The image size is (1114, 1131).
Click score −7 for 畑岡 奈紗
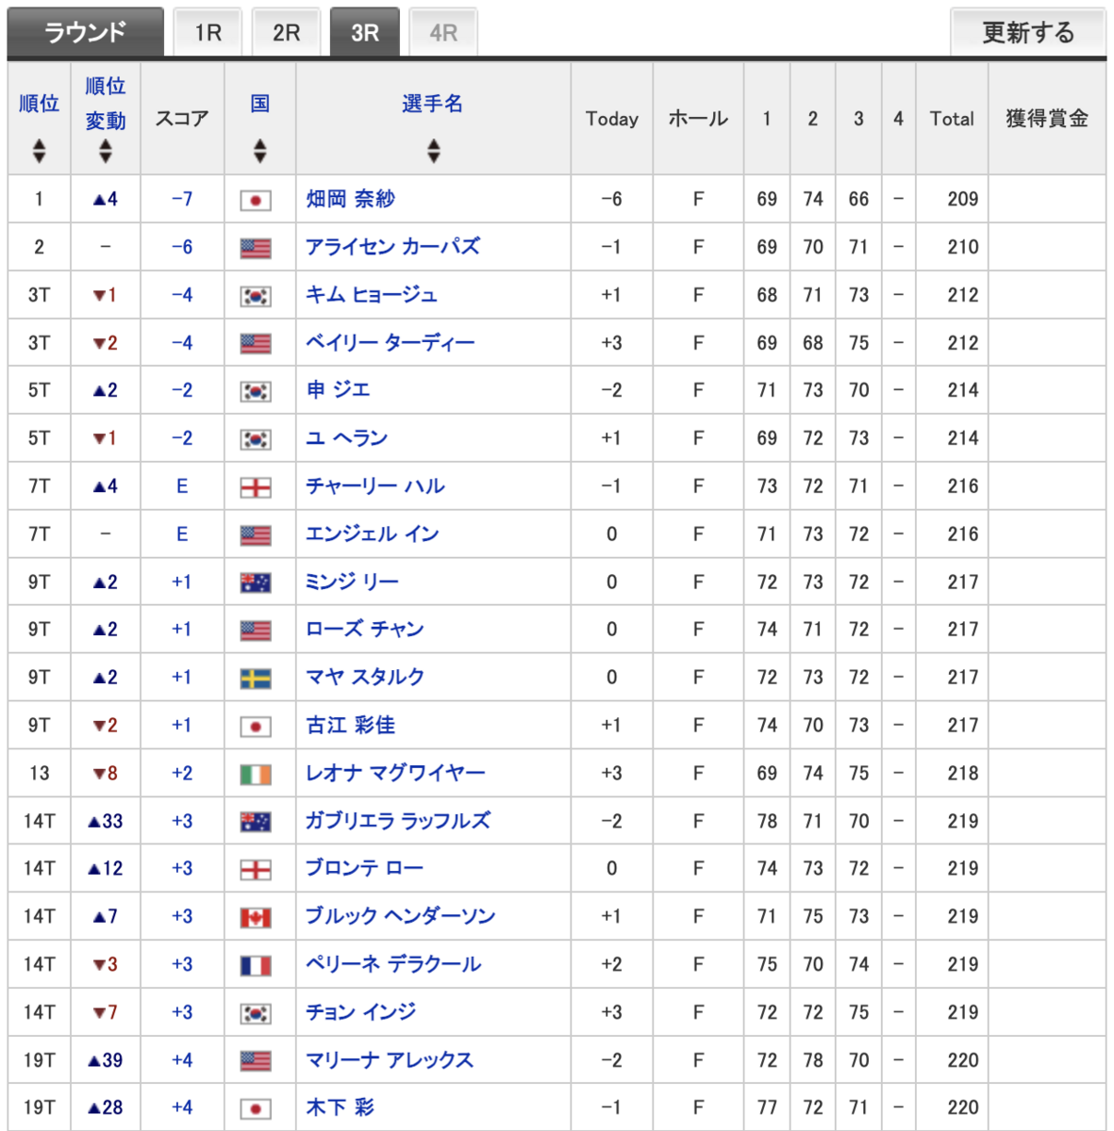(x=182, y=199)
